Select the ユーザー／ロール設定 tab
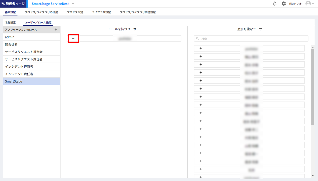The image size is (318, 181). click(x=38, y=23)
